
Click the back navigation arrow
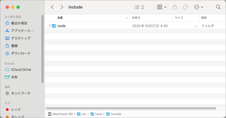52,7
